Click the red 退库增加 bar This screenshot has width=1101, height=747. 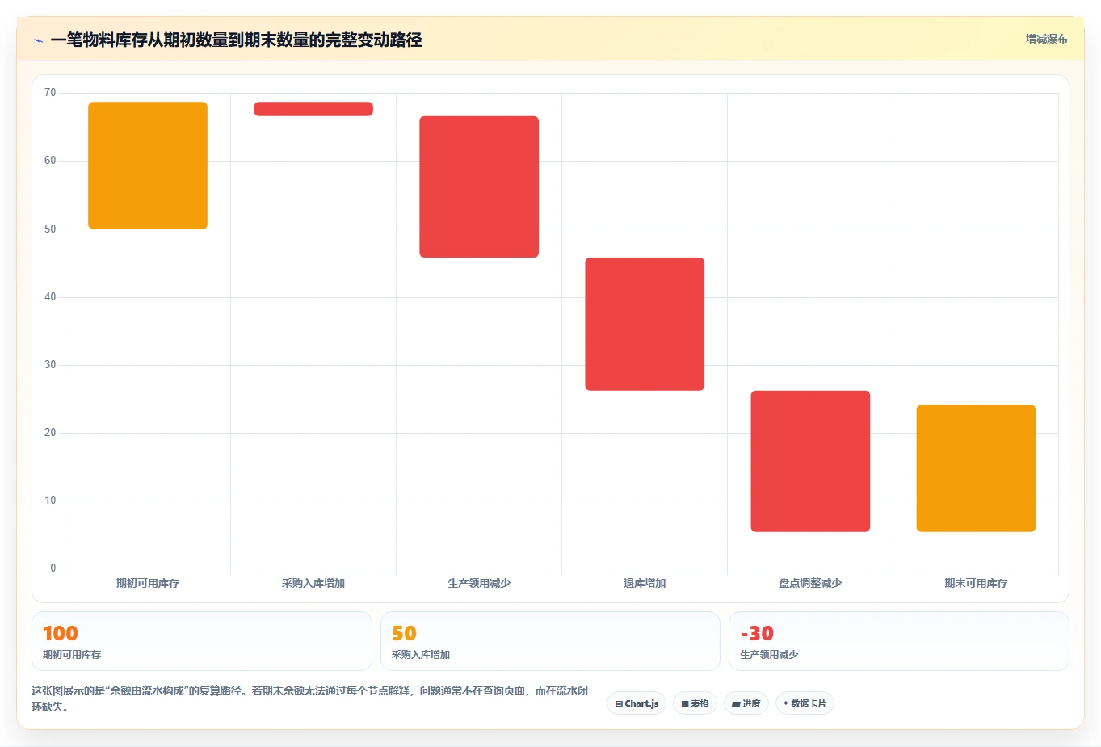(645, 324)
